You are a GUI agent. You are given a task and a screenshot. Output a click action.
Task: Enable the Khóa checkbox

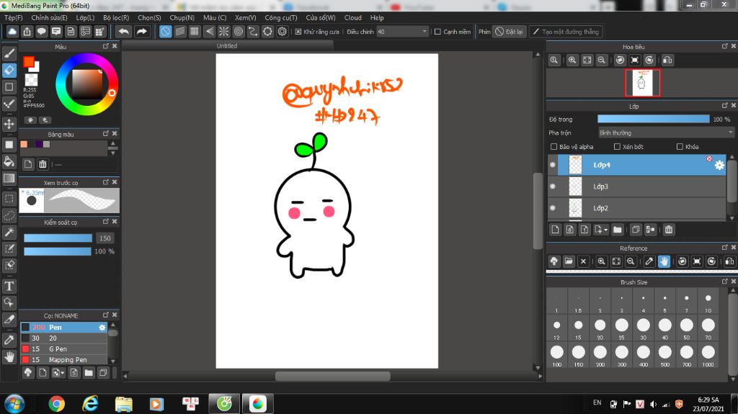(680, 147)
